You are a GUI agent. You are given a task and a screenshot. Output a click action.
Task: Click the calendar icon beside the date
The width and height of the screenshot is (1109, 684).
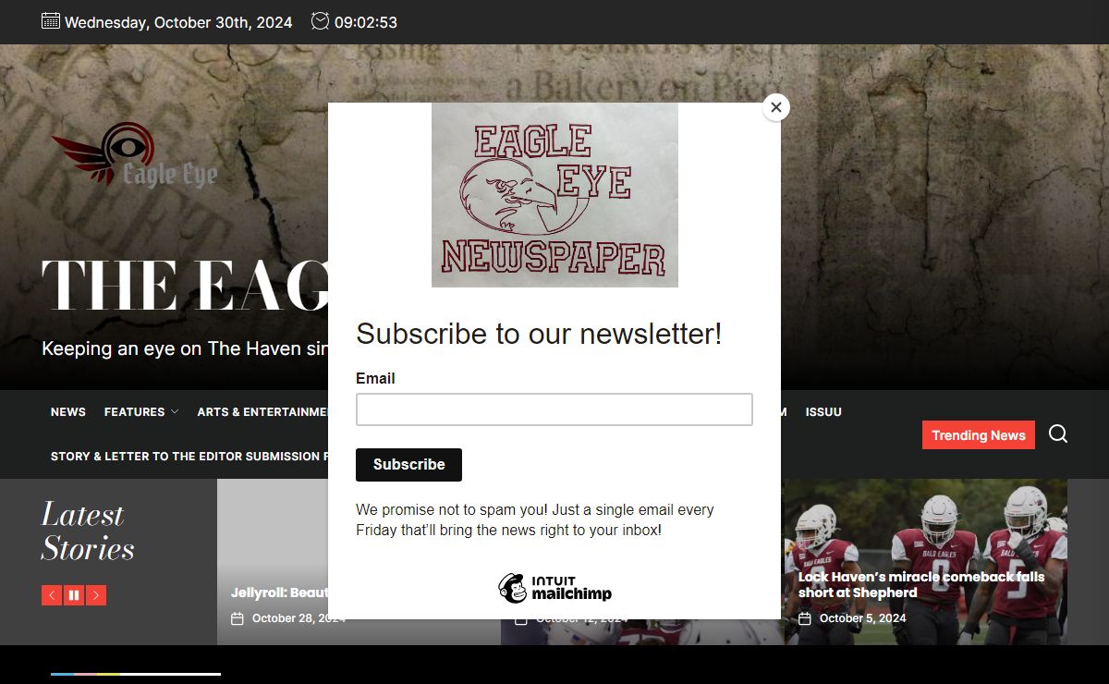coord(51,21)
